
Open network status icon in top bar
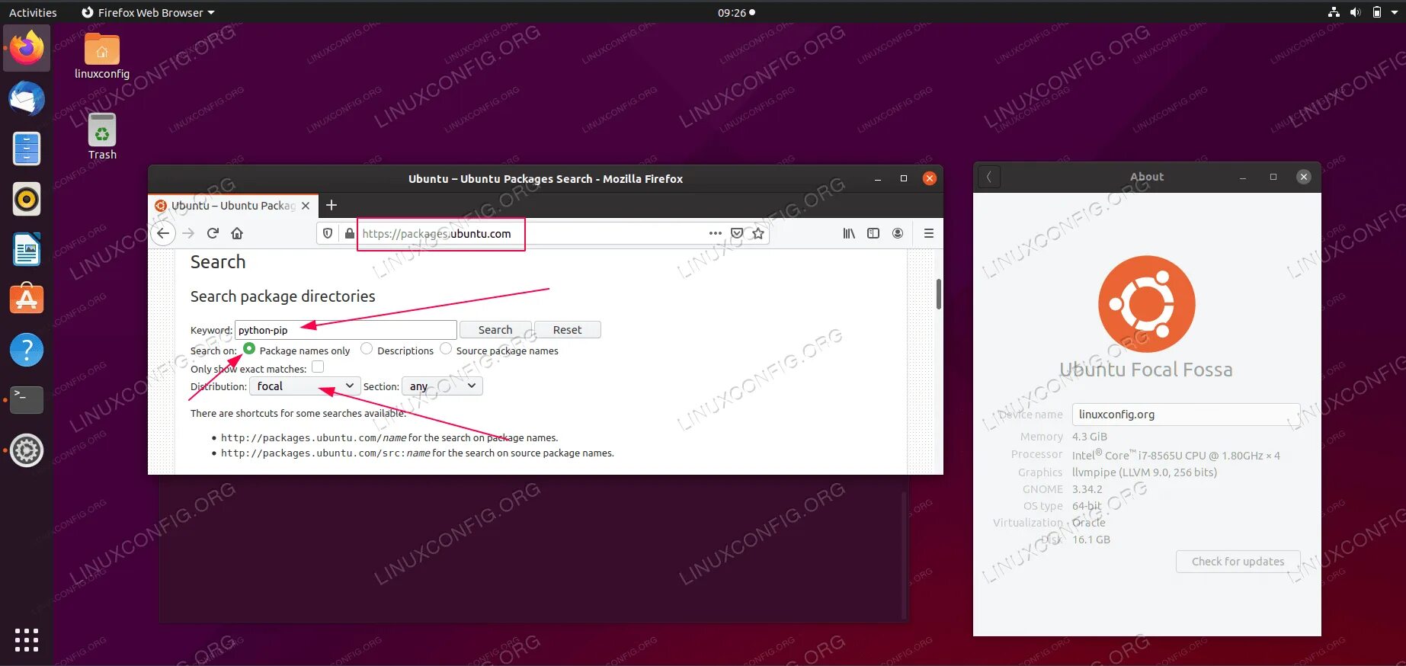(1334, 12)
